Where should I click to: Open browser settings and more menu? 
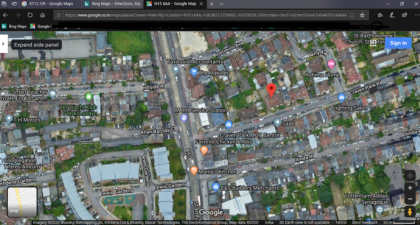[x=416, y=15]
